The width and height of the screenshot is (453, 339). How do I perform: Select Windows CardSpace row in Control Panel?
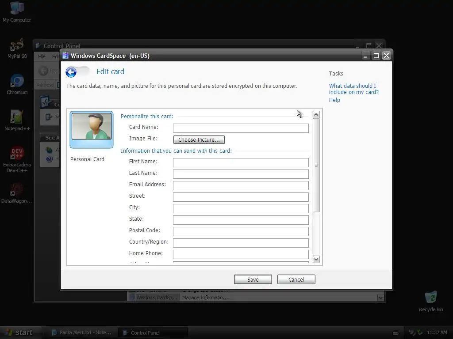point(252,298)
